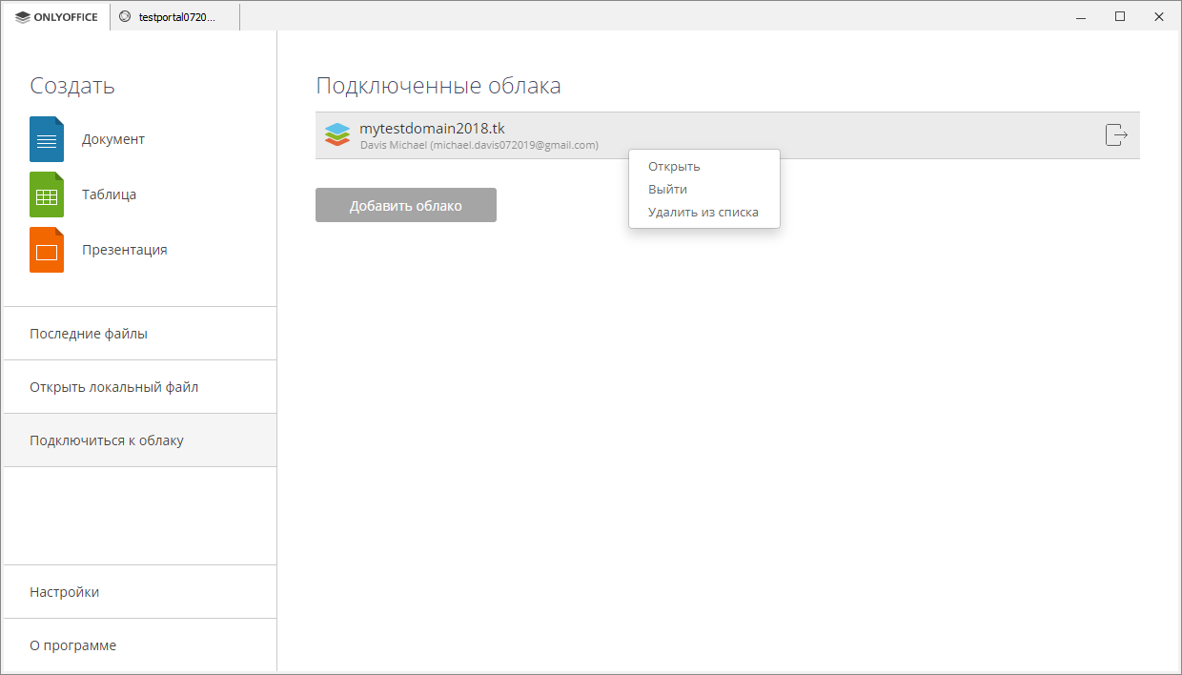Open the Последние файлы section
Image resolution: width=1182 pixels, height=675 pixels.
140,334
